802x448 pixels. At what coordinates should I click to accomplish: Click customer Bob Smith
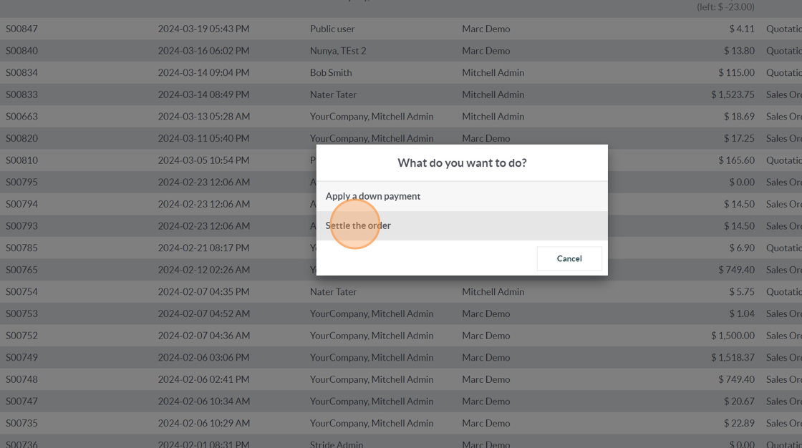[x=331, y=73]
